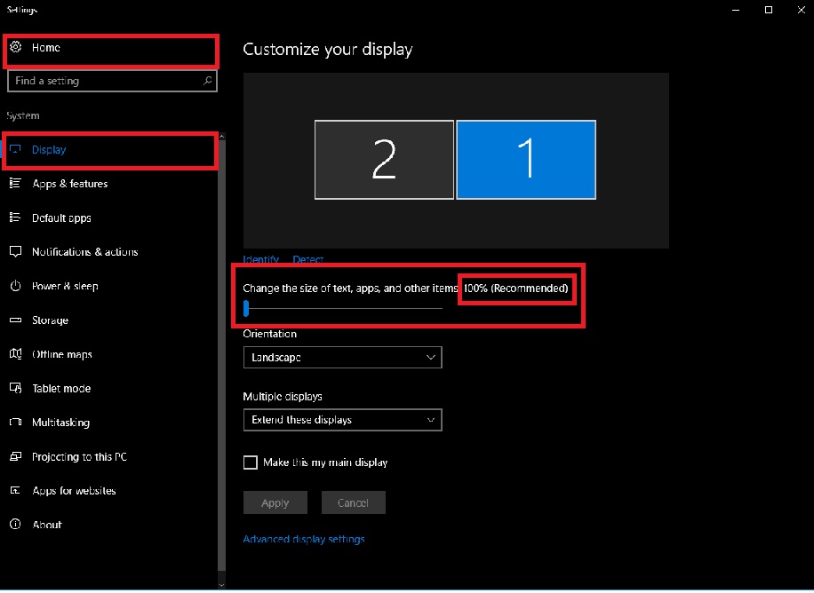This screenshot has height=593, width=814.
Task: Go to the Multitasking section
Action: pyautogui.click(x=60, y=423)
